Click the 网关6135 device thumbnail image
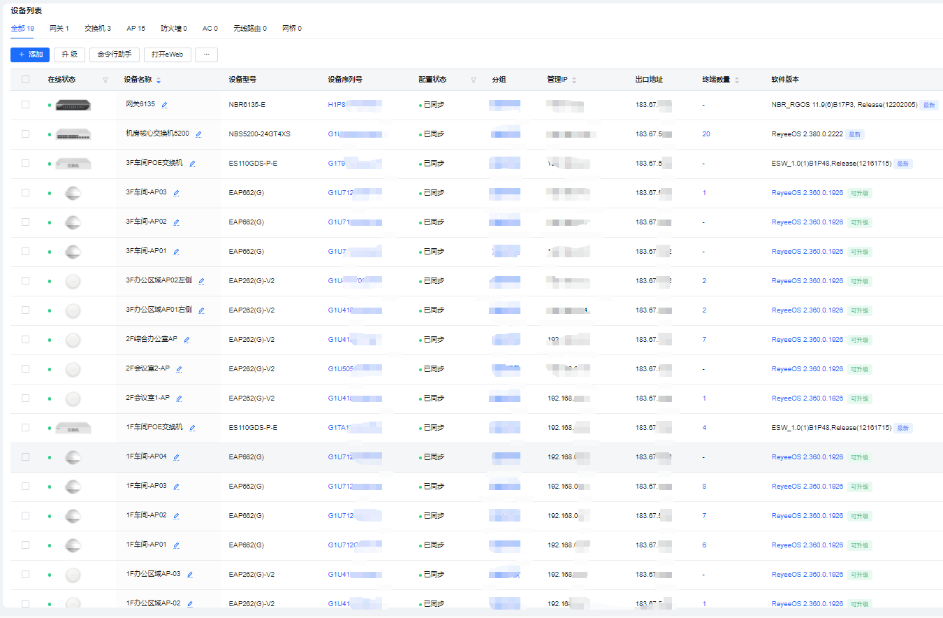 click(x=73, y=105)
